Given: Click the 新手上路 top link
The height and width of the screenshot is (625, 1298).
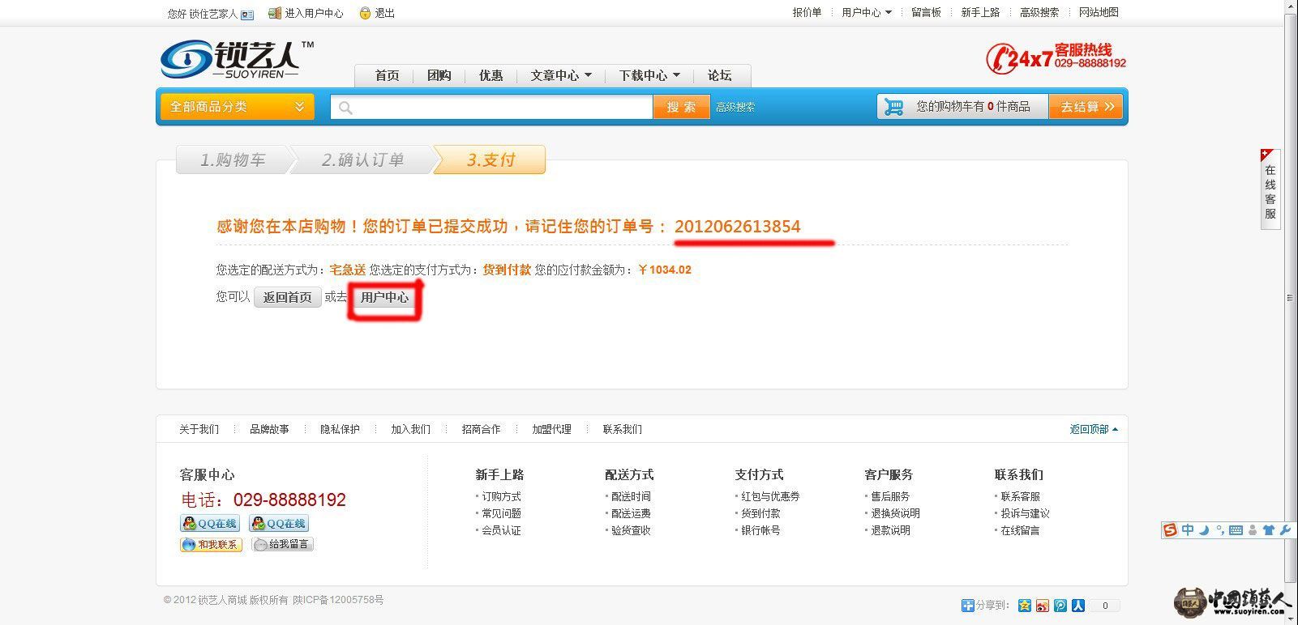Looking at the screenshot, I should [980, 12].
